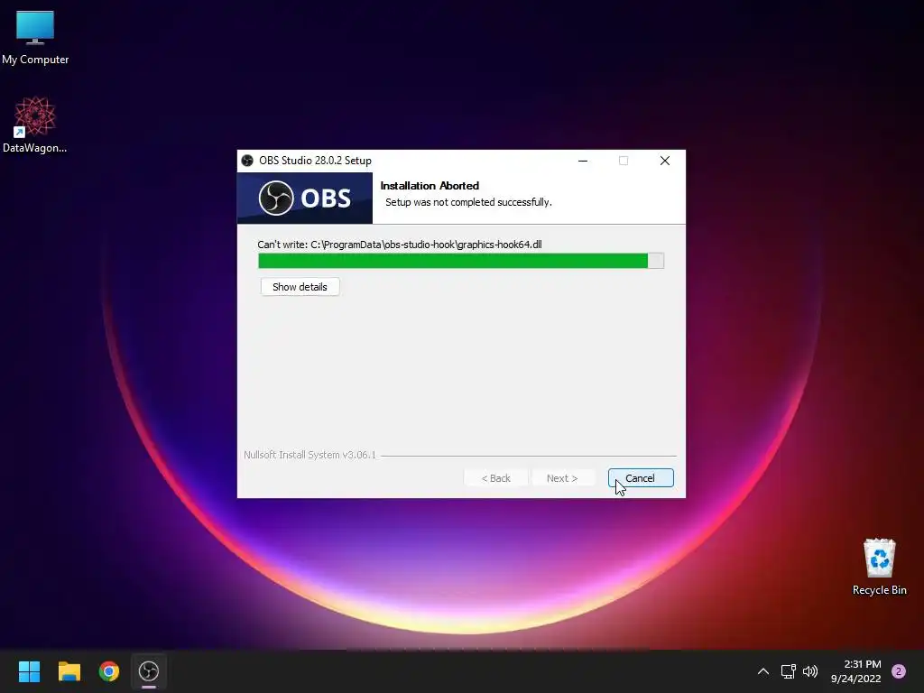This screenshot has width=924, height=693.
Task: Open the DataWagon desktop shortcut
Action: (x=35, y=125)
